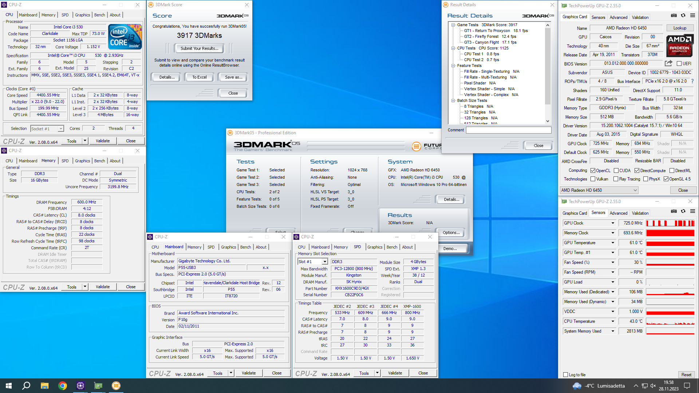
Task: Toggle the DirectCompute checkbox
Action: click(x=637, y=171)
